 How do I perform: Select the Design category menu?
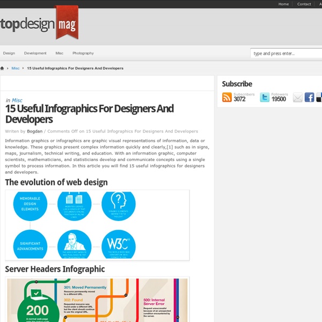(x=9, y=53)
